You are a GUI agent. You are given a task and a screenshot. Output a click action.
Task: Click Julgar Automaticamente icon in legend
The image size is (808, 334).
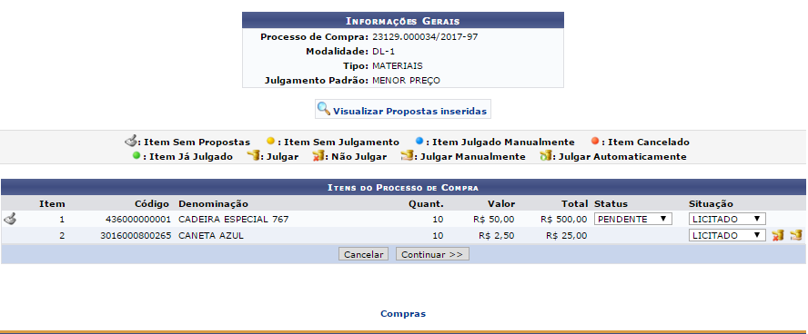tap(545, 156)
